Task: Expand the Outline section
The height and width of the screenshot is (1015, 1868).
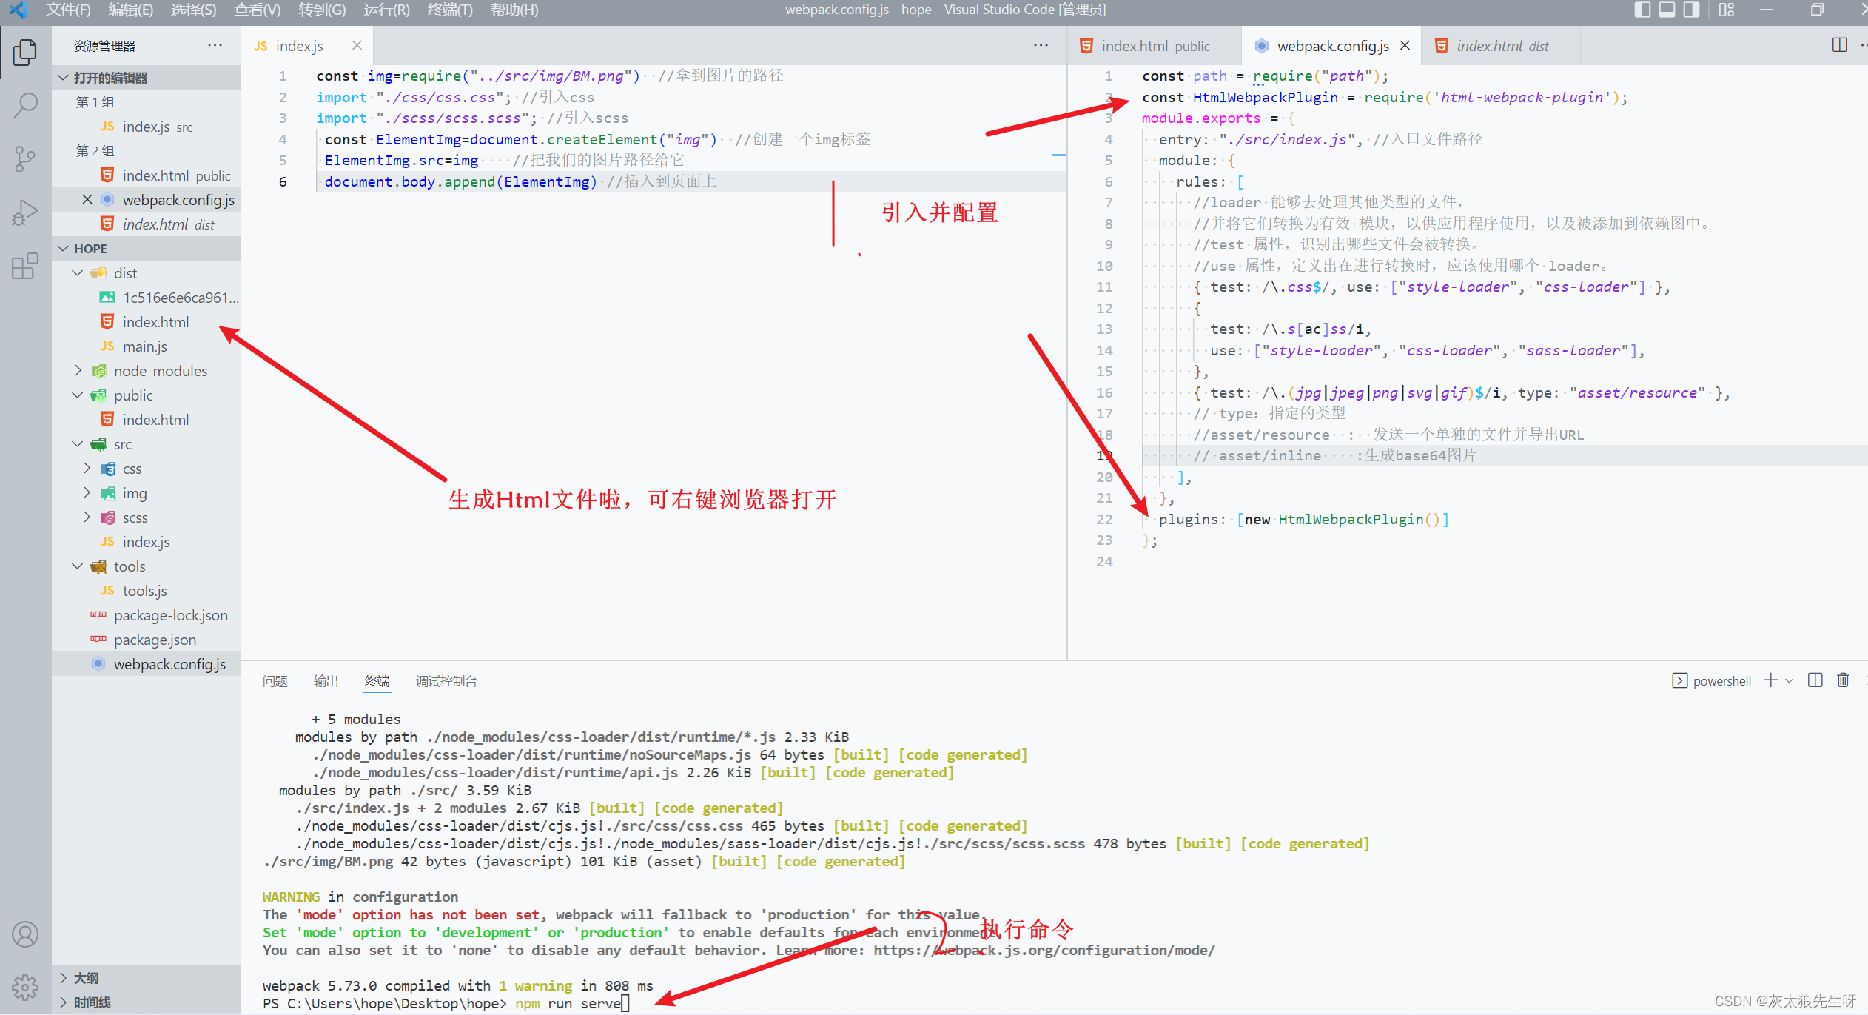Action: (64, 978)
